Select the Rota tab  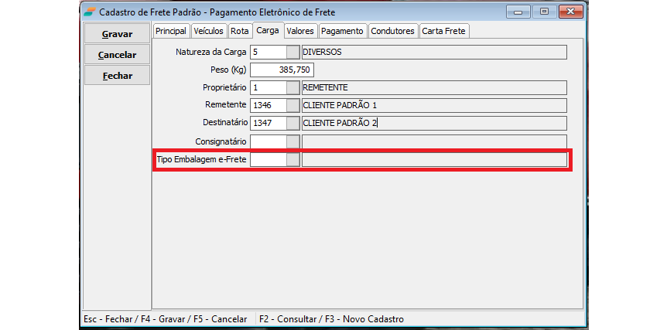[x=240, y=31]
